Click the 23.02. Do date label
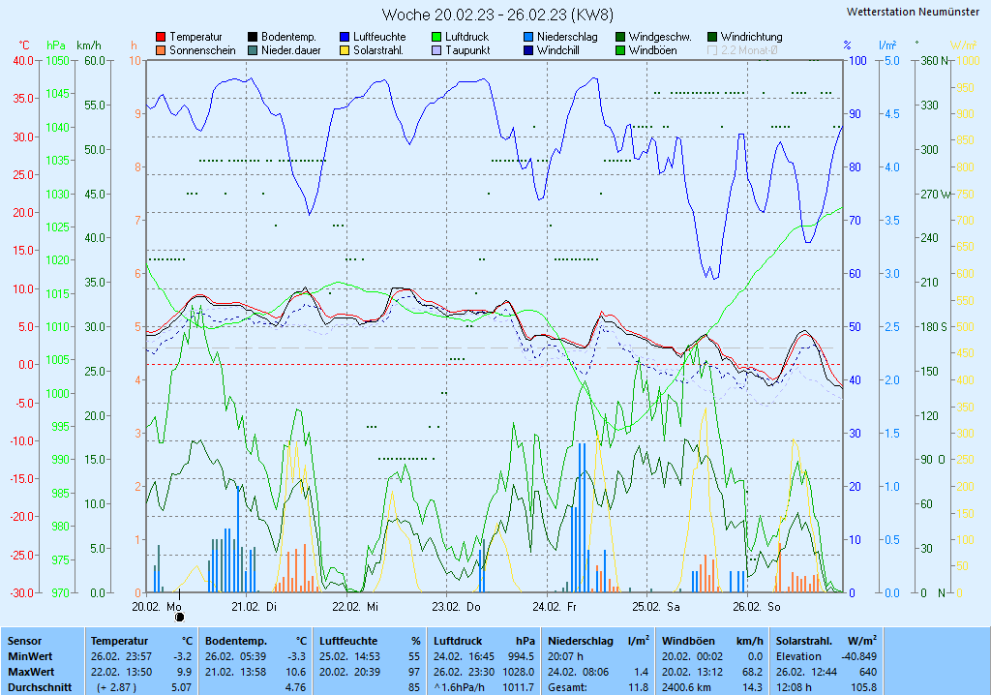Viewport: 991px width, 695px height. [457, 607]
